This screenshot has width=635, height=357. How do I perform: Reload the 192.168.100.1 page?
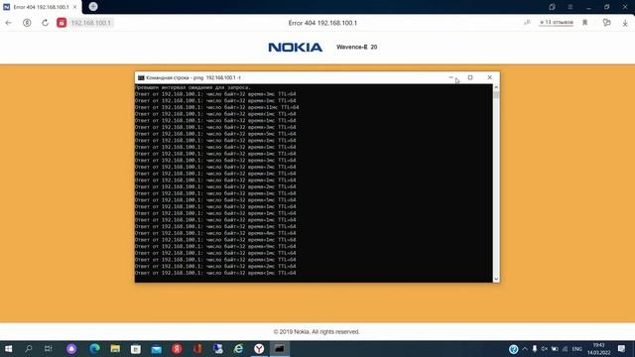click(45, 23)
